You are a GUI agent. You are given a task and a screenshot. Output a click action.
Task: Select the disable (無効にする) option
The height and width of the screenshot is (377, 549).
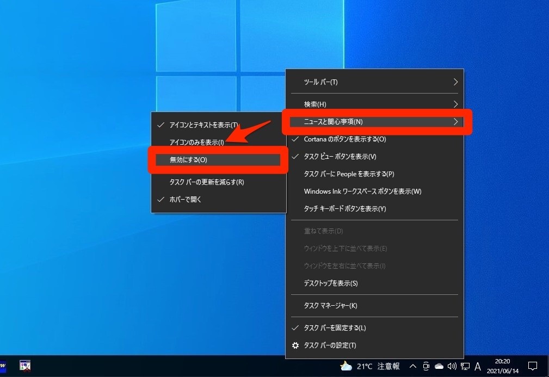pos(188,160)
